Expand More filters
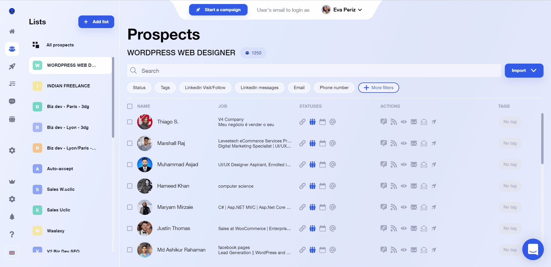This screenshot has width=551, height=267. [379, 88]
